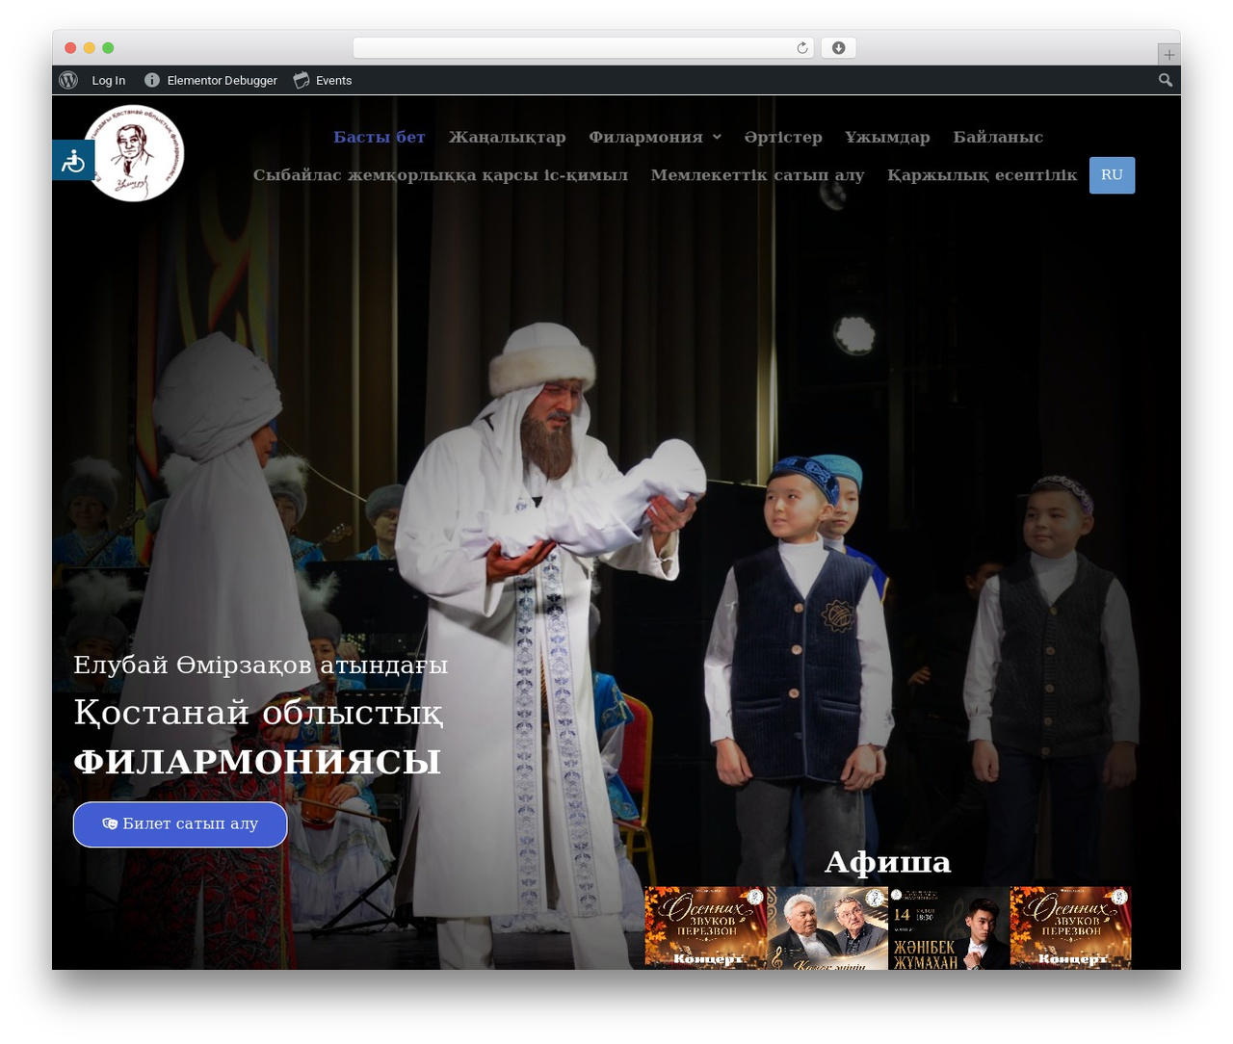Viewport: 1233px width, 1044px height.
Task: Click the Log In link
Action: coord(109,81)
